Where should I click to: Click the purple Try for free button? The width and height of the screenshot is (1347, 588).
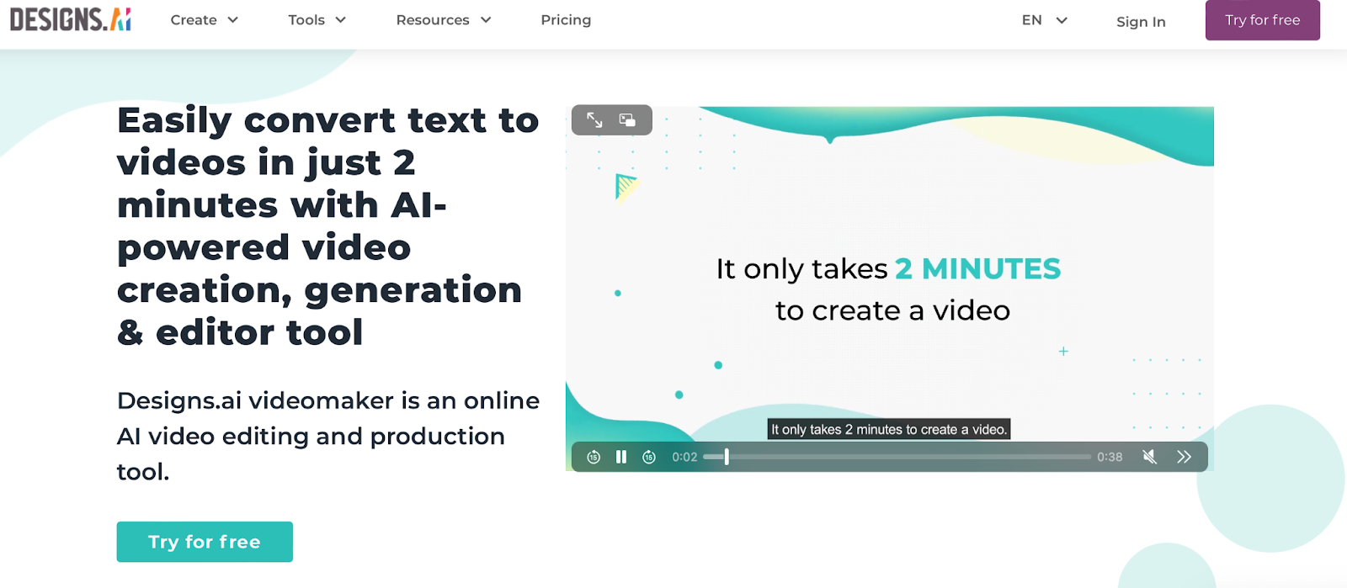tap(1263, 20)
